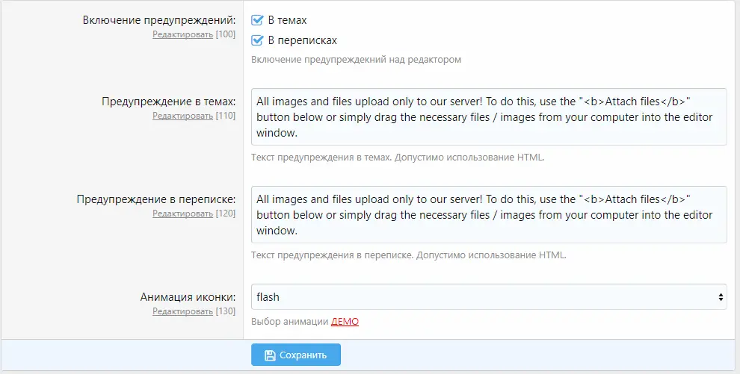Image resolution: width=740 pixels, height=374 pixels.
Task: Click the "Анимация иконки:" field label
Action: point(188,297)
